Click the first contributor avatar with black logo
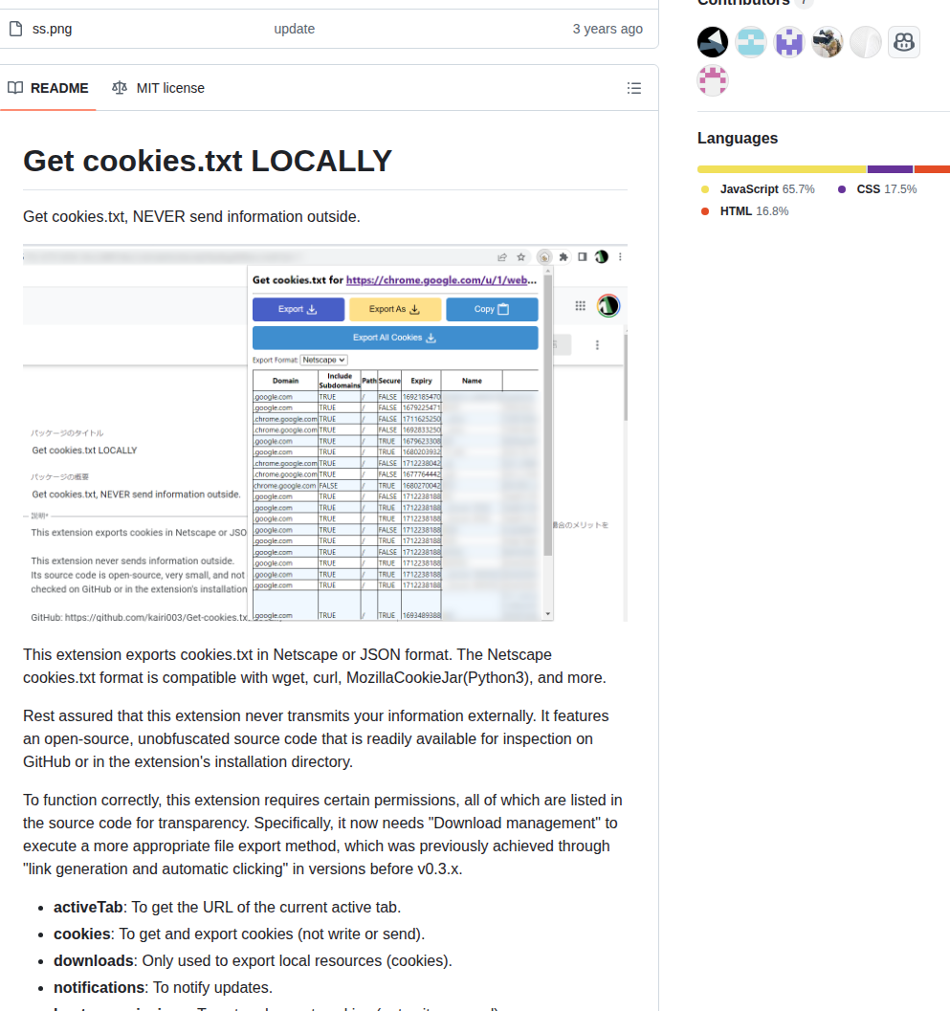The image size is (950, 1011). coord(713,42)
